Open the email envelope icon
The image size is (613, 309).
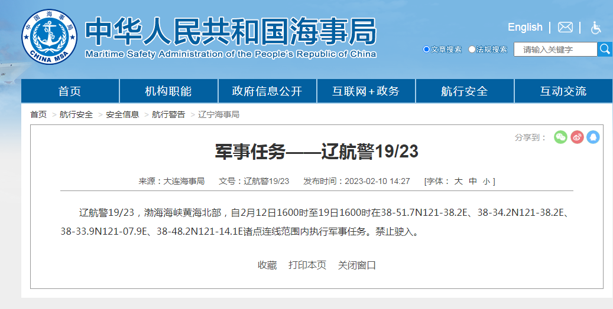565,27
